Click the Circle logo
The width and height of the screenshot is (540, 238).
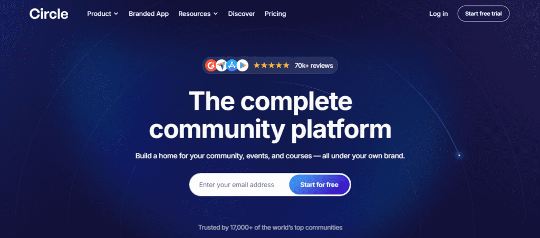point(49,14)
